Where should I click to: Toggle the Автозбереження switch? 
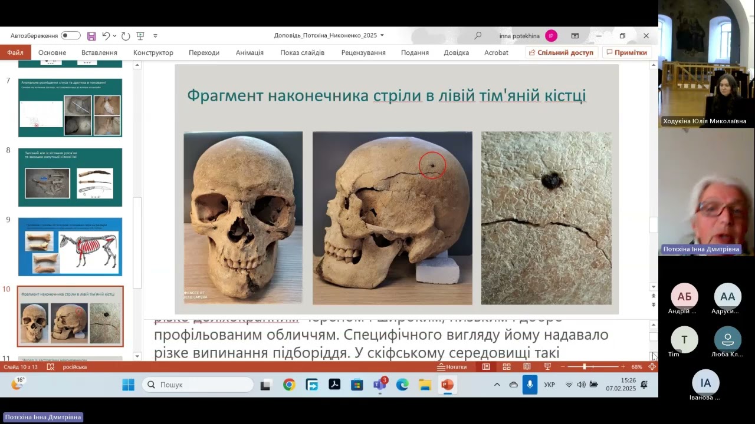[71, 35]
